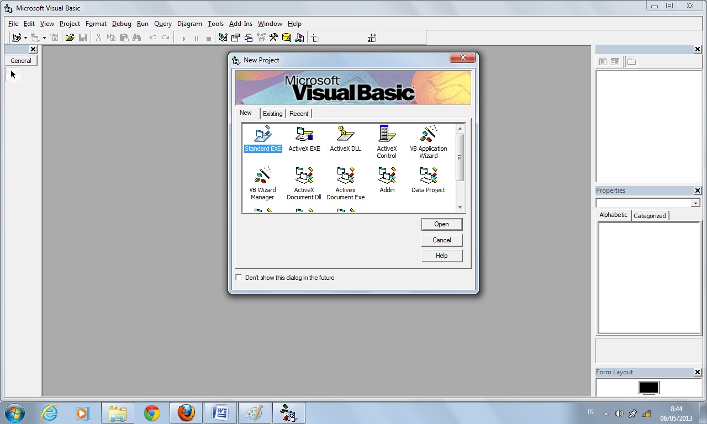Expand the Add Project dropdown arrow

click(x=25, y=38)
